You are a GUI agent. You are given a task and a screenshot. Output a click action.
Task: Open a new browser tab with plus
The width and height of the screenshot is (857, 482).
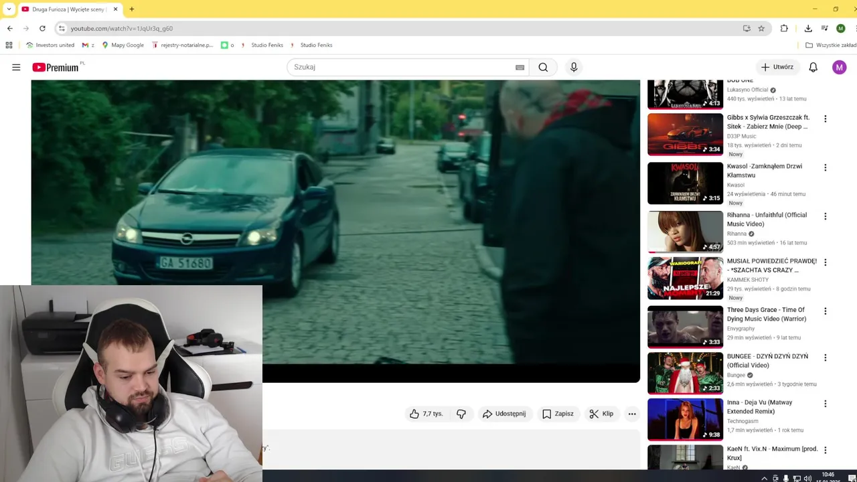[x=132, y=9]
